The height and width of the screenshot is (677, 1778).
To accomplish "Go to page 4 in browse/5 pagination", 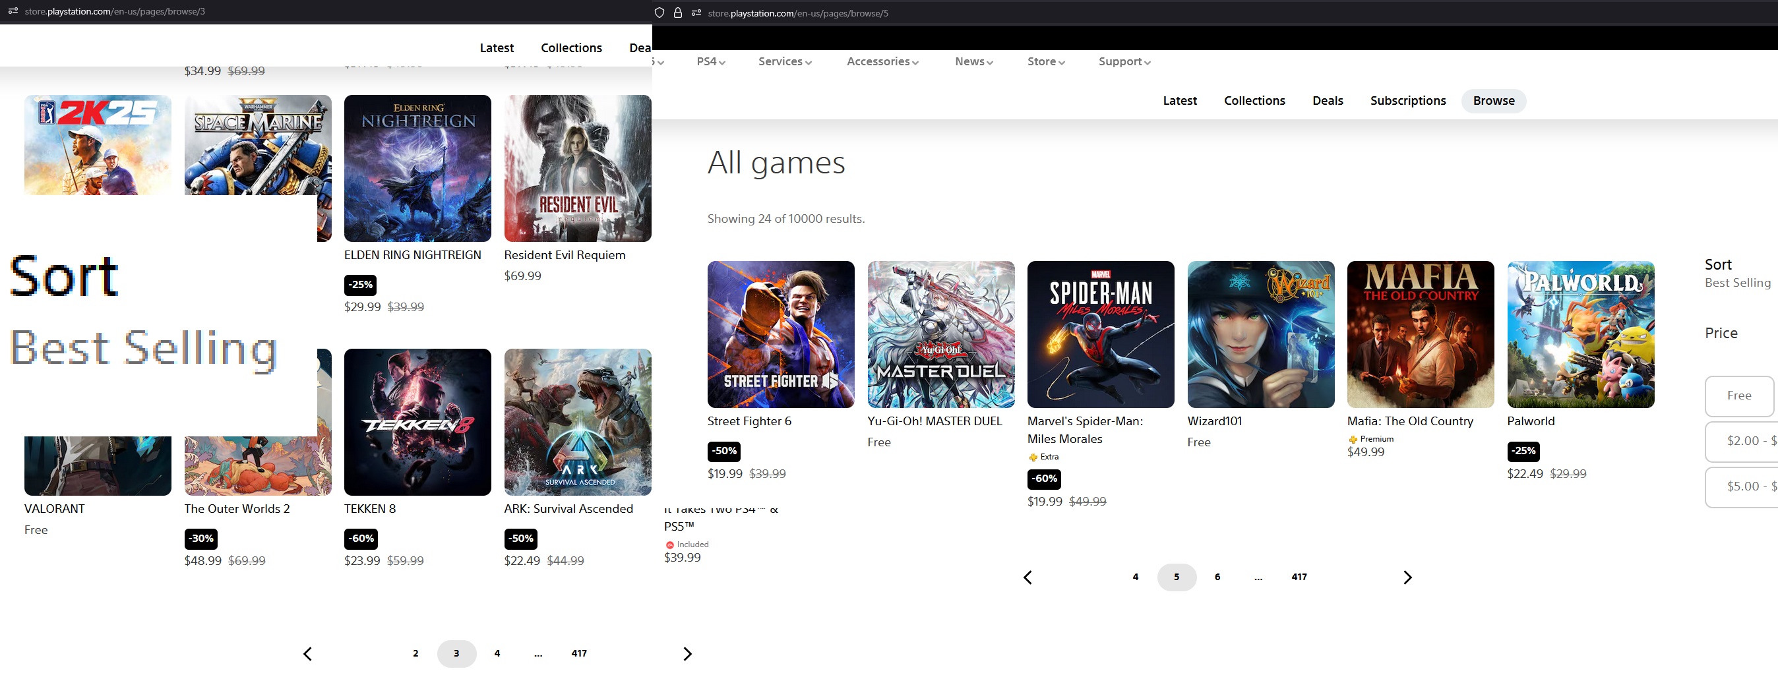I will 1136,577.
